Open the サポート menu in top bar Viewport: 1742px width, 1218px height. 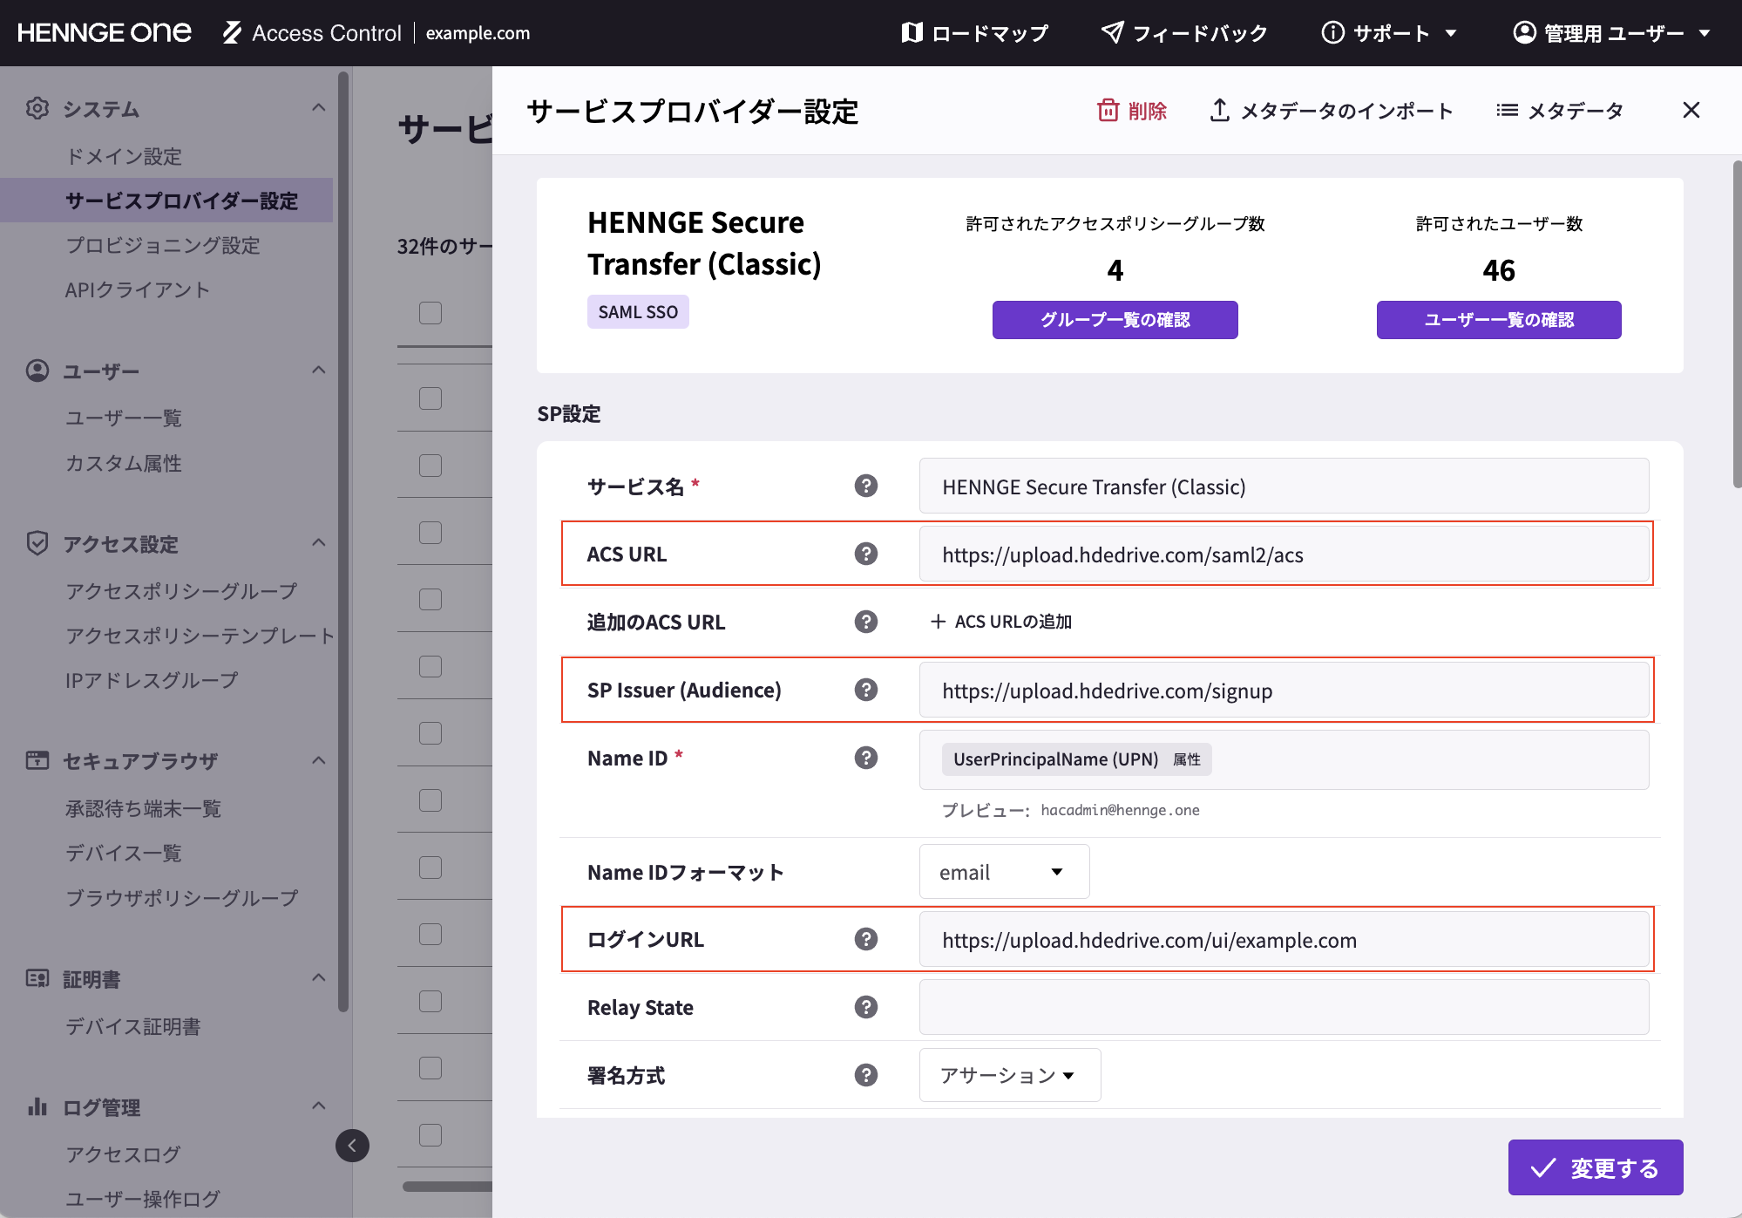(x=1389, y=33)
